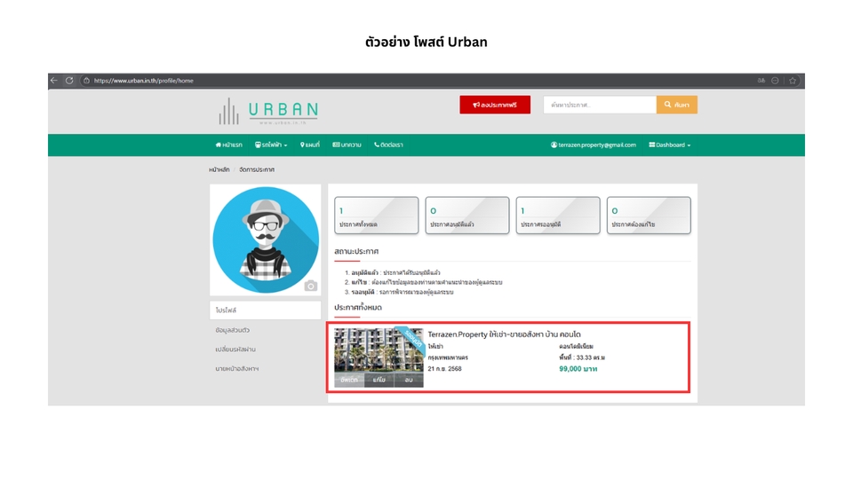Click the 21 ก.ย. 2568 date text
Image resolution: width=853 pixels, height=479 pixels.
point(444,369)
